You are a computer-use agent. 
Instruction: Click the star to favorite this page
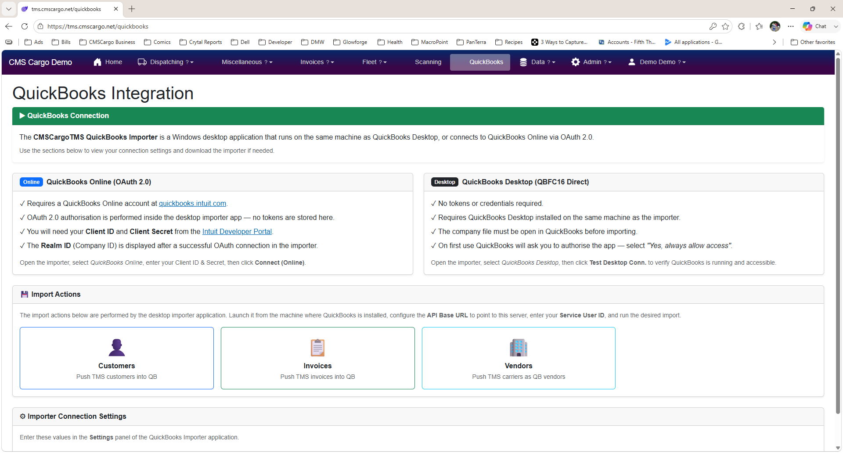coord(725,26)
